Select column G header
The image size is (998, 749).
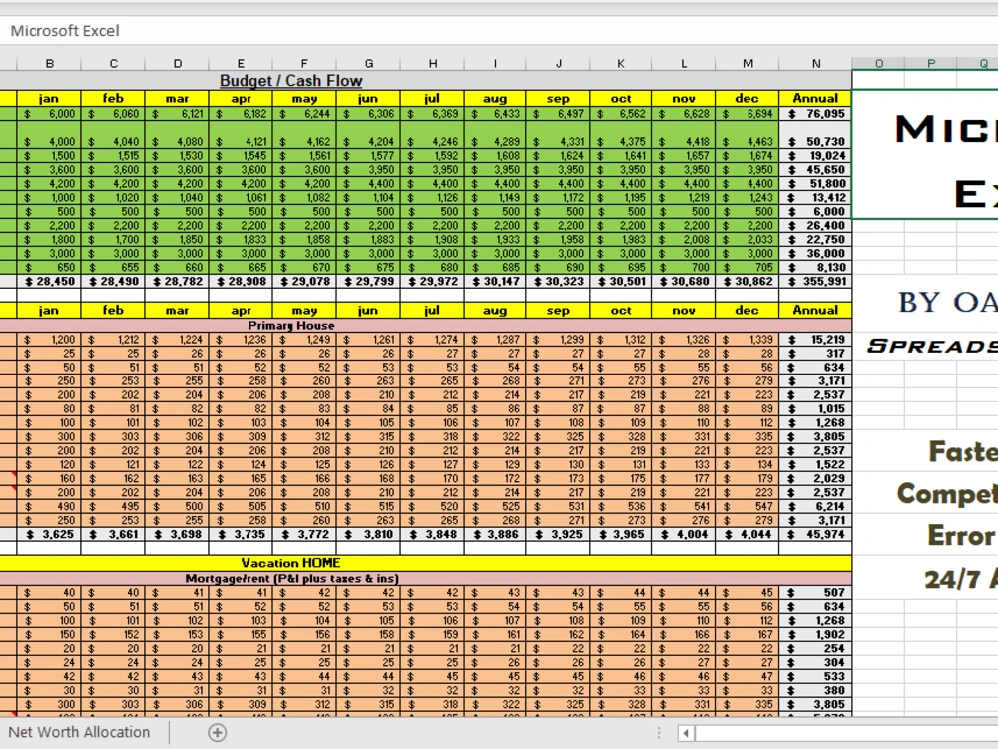(x=368, y=63)
